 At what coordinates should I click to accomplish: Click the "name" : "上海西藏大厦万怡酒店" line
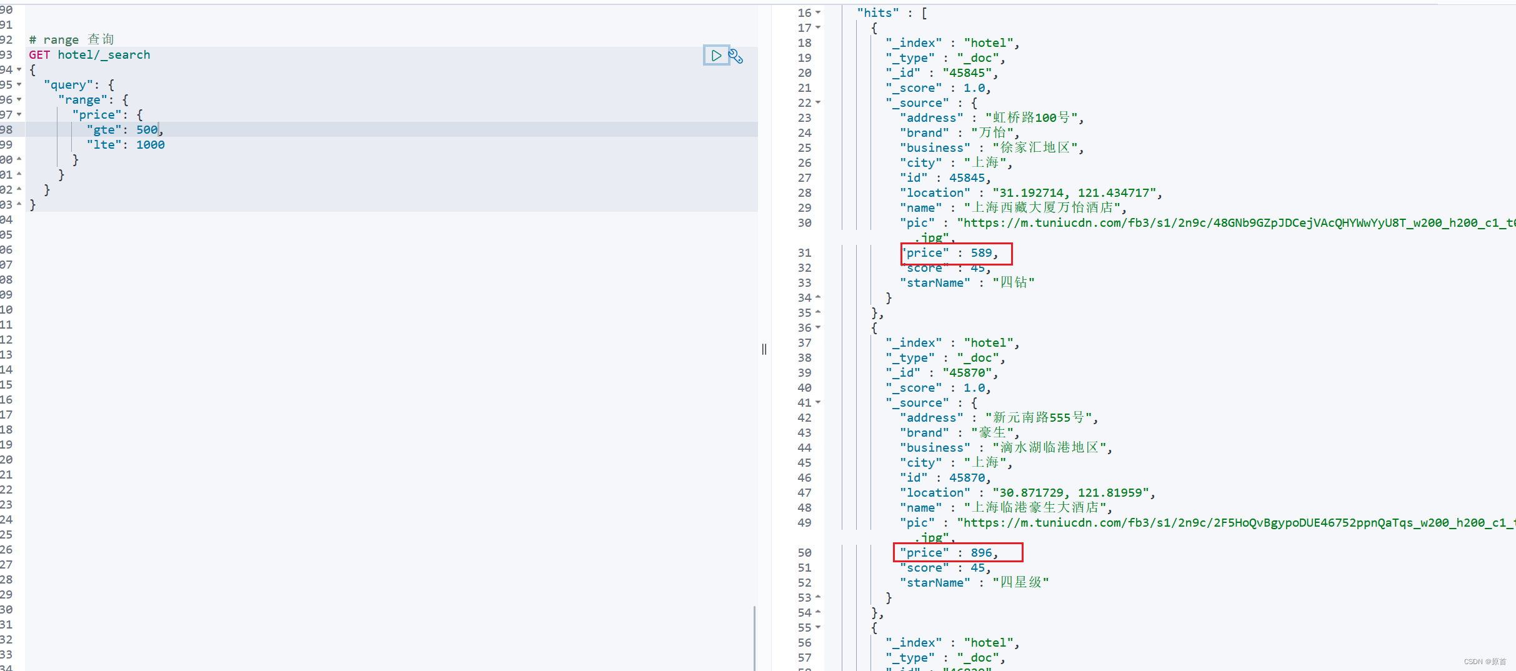point(1014,208)
